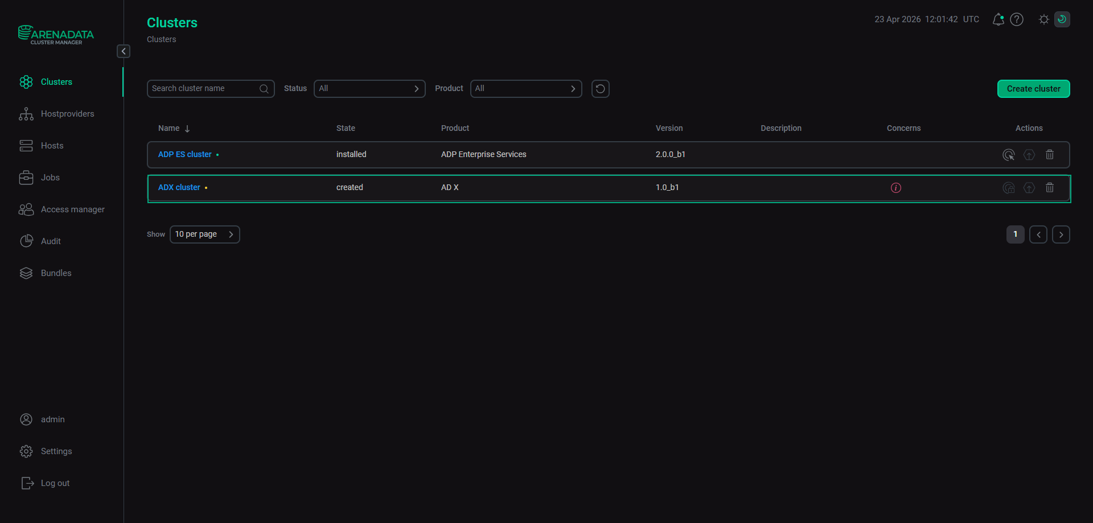Open Access manager in the sidebar
Image resolution: width=1093 pixels, height=523 pixels.
click(x=61, y=209)
